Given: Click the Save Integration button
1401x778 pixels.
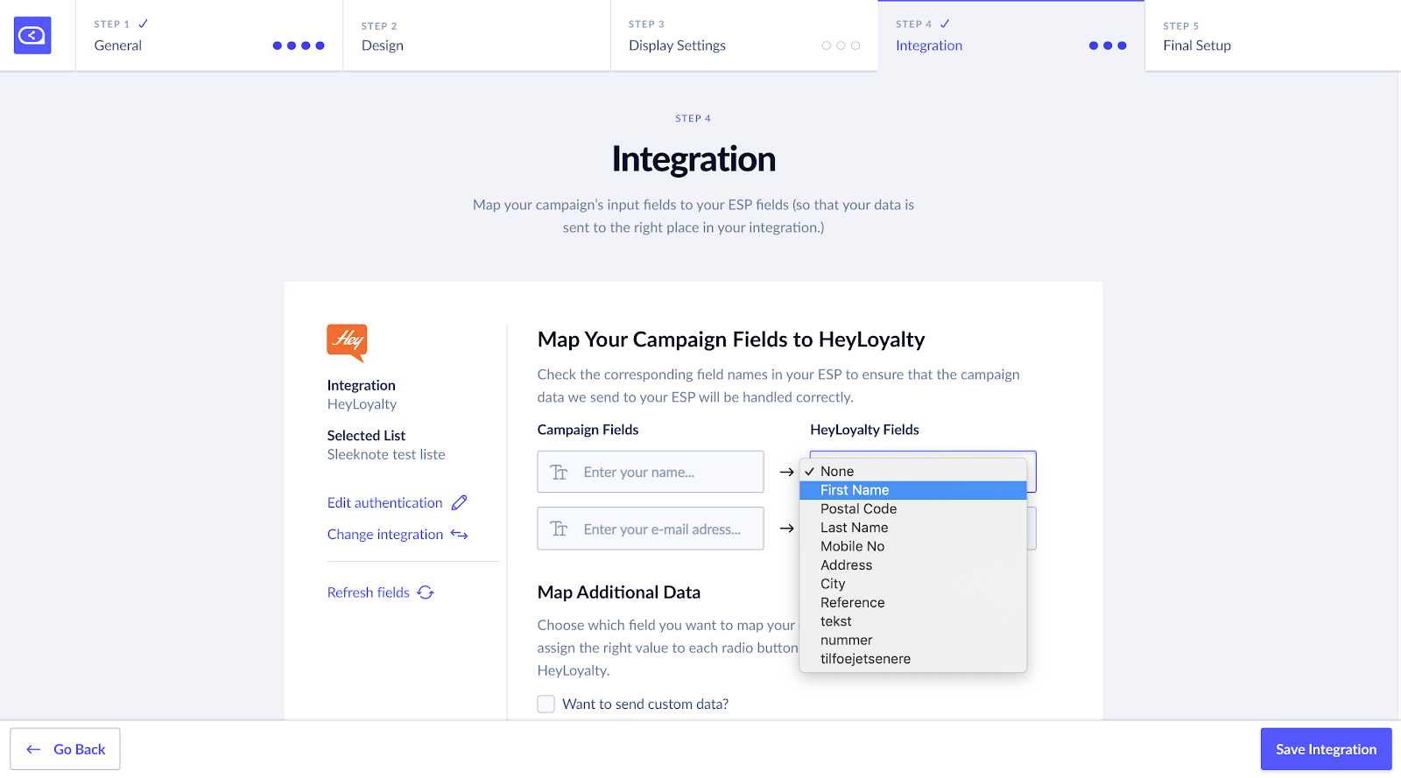Looking at the screenshot, I should coord(1326,749).
